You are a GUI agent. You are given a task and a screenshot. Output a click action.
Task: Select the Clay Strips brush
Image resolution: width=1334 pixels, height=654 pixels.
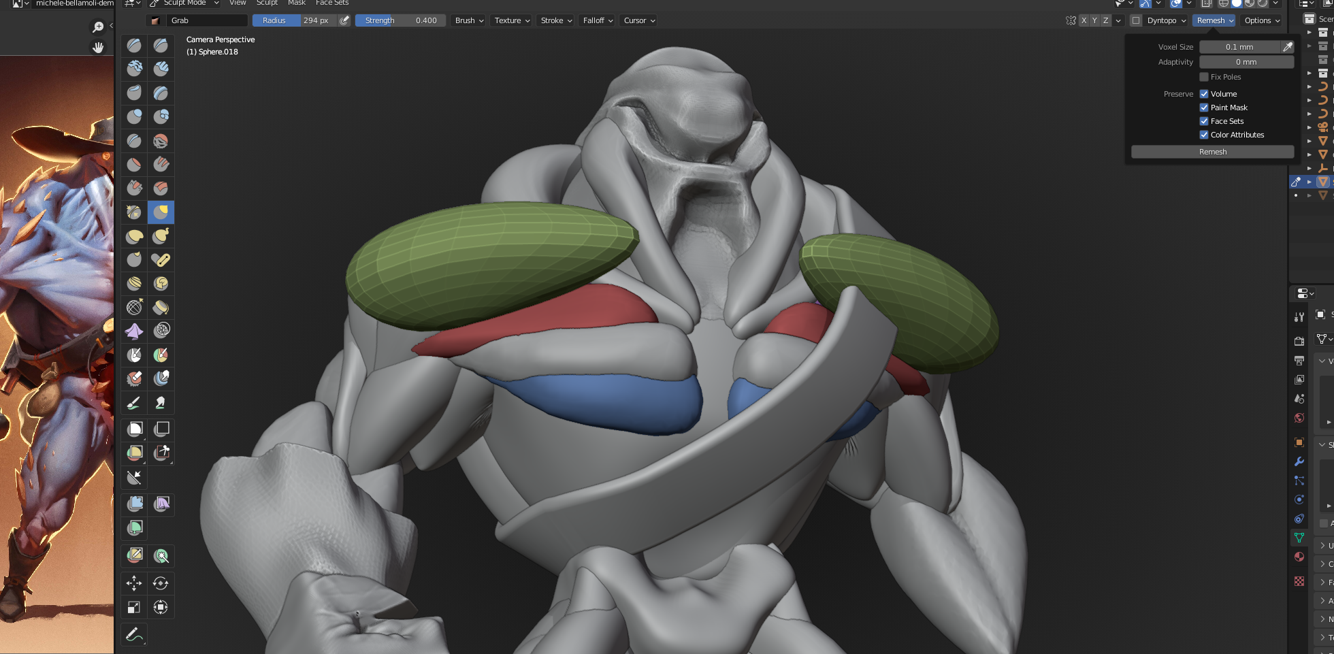point(161,69)
